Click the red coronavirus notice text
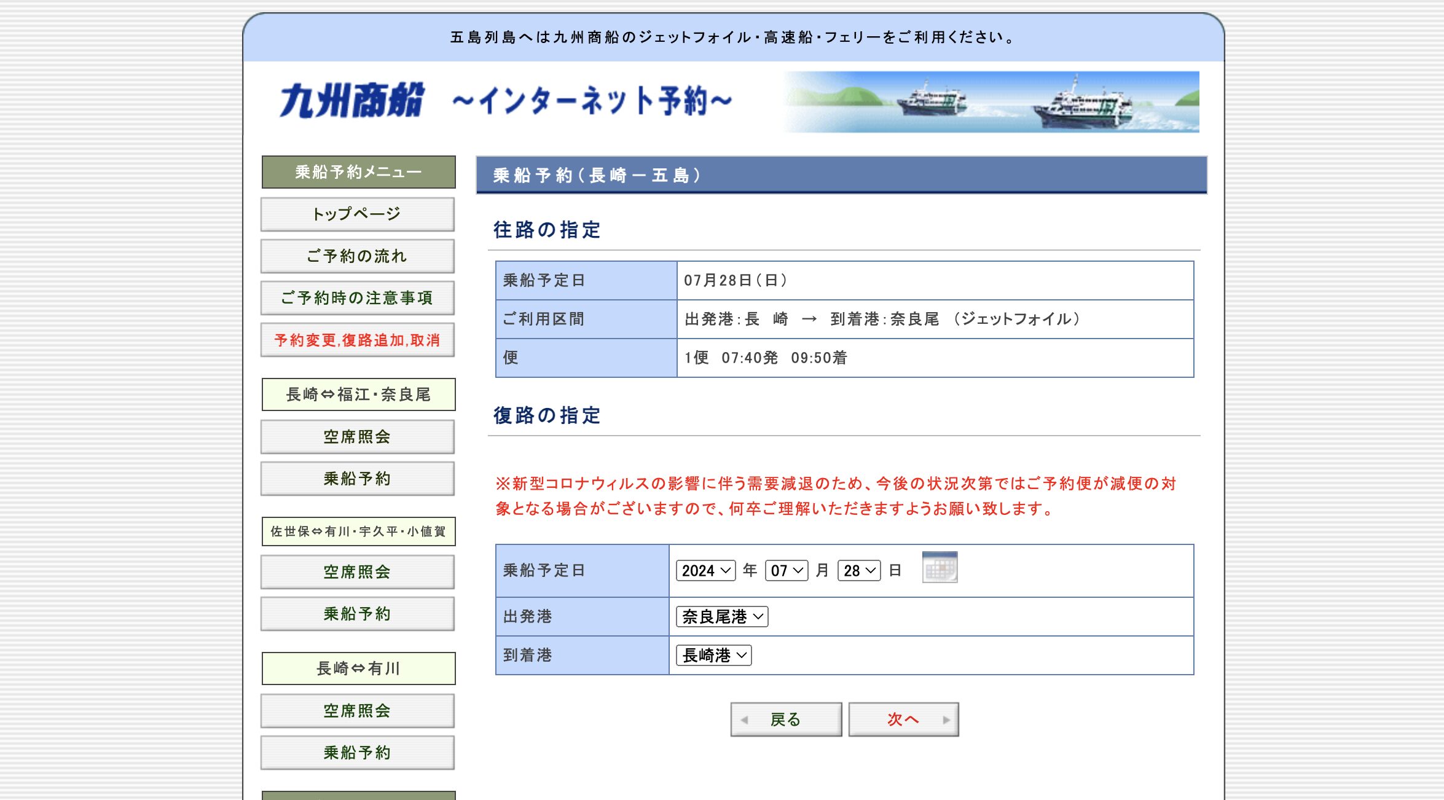The width and height of the screenshot is (1444, 800). (x=836, y=496)
